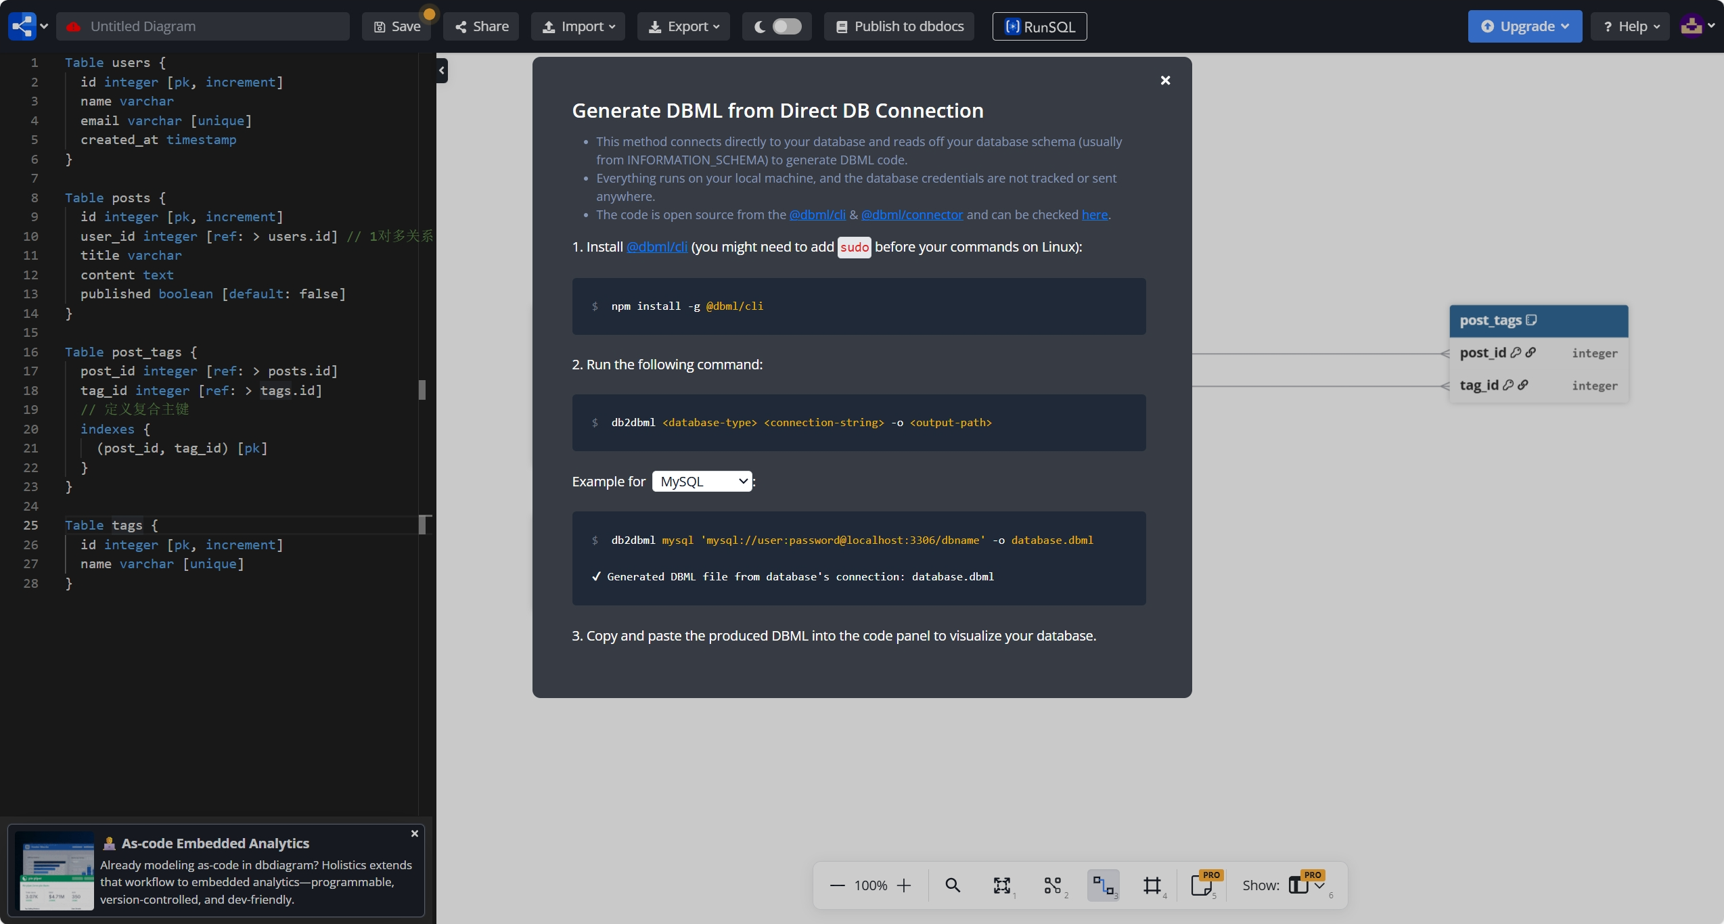Click the fit to screen icon
This screenshot has width=1724, height=924.
(1001, 885)
